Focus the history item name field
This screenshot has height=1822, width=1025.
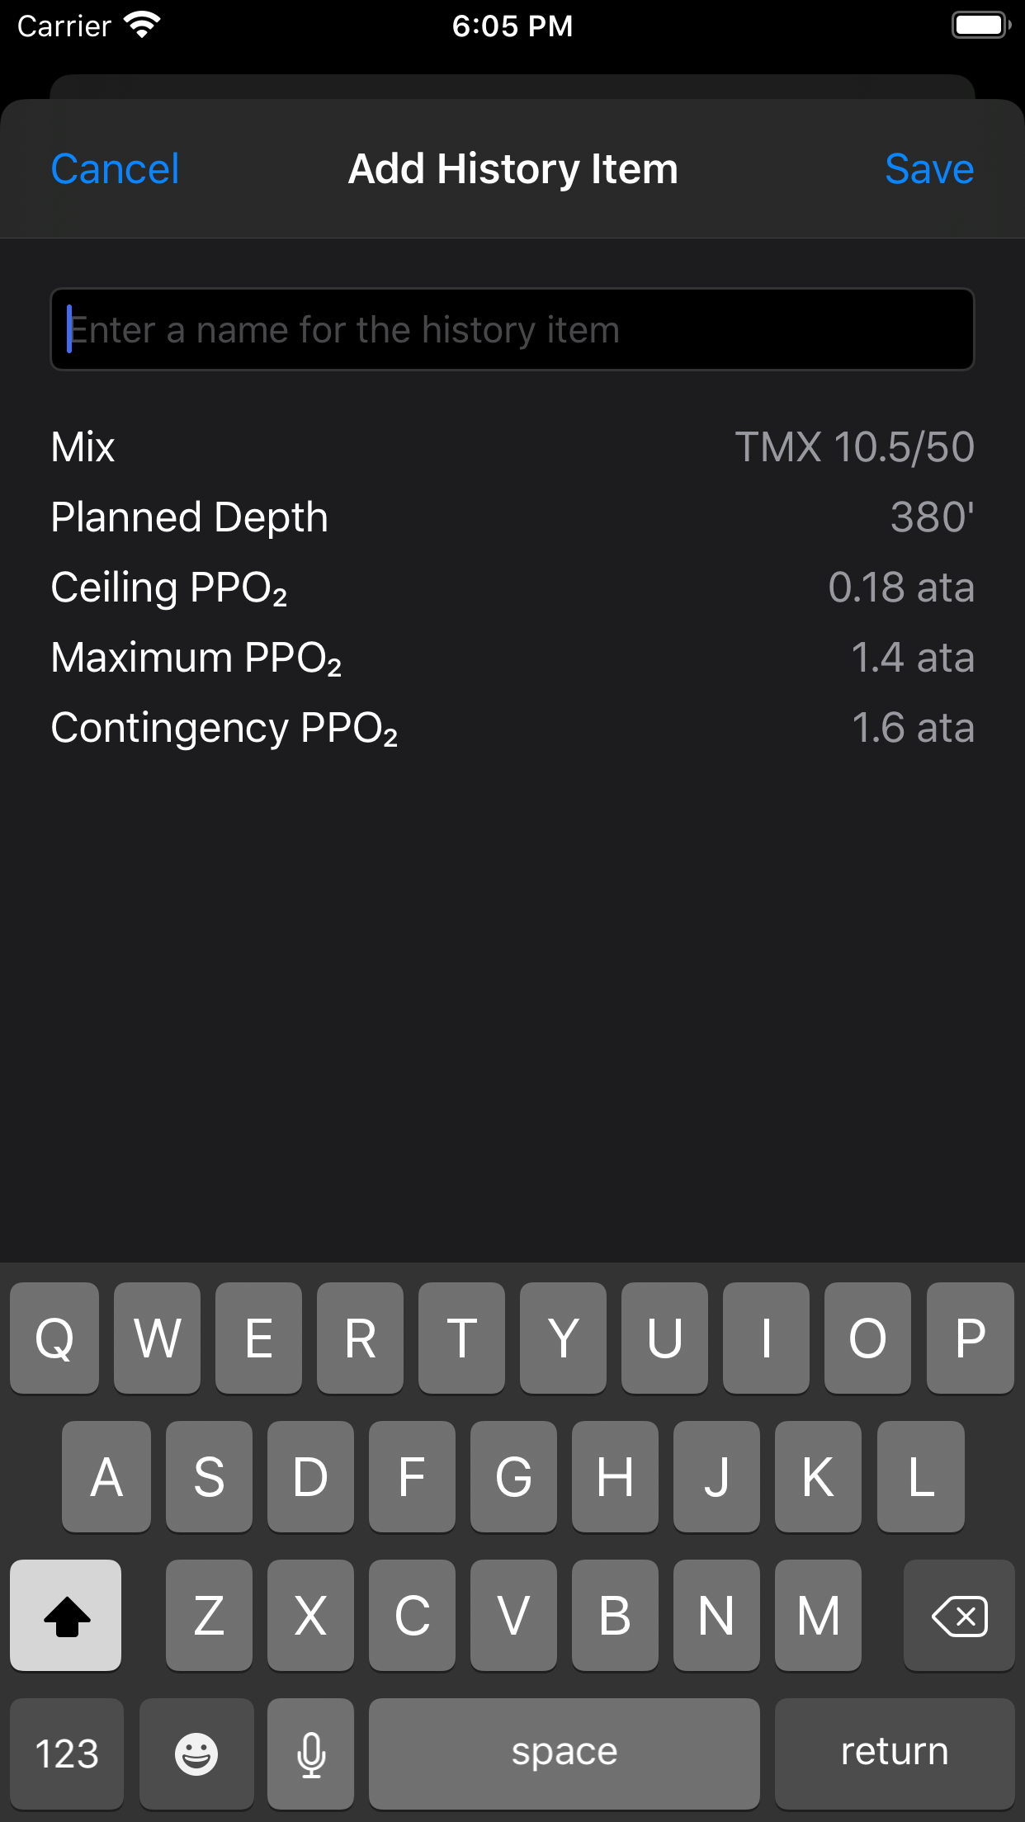point(512,329)
